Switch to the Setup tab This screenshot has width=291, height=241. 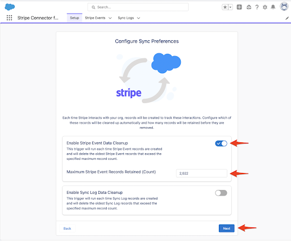click(74, 18)
